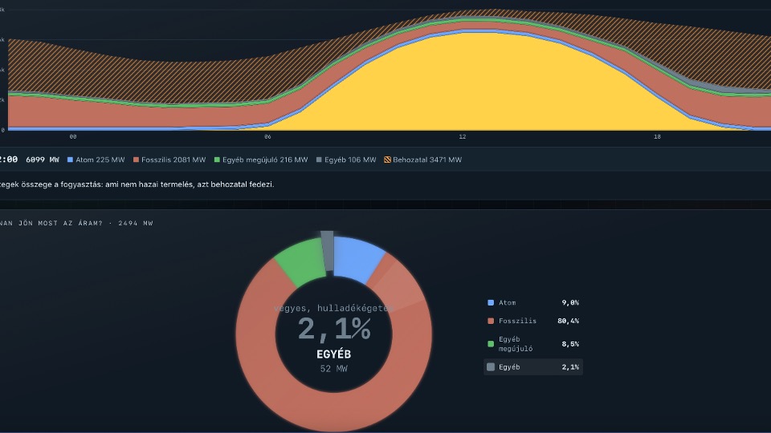This screenshot has width=771, height=433.
Task: Click the 6099 MW total value
Action: click(x=43, y=160)
